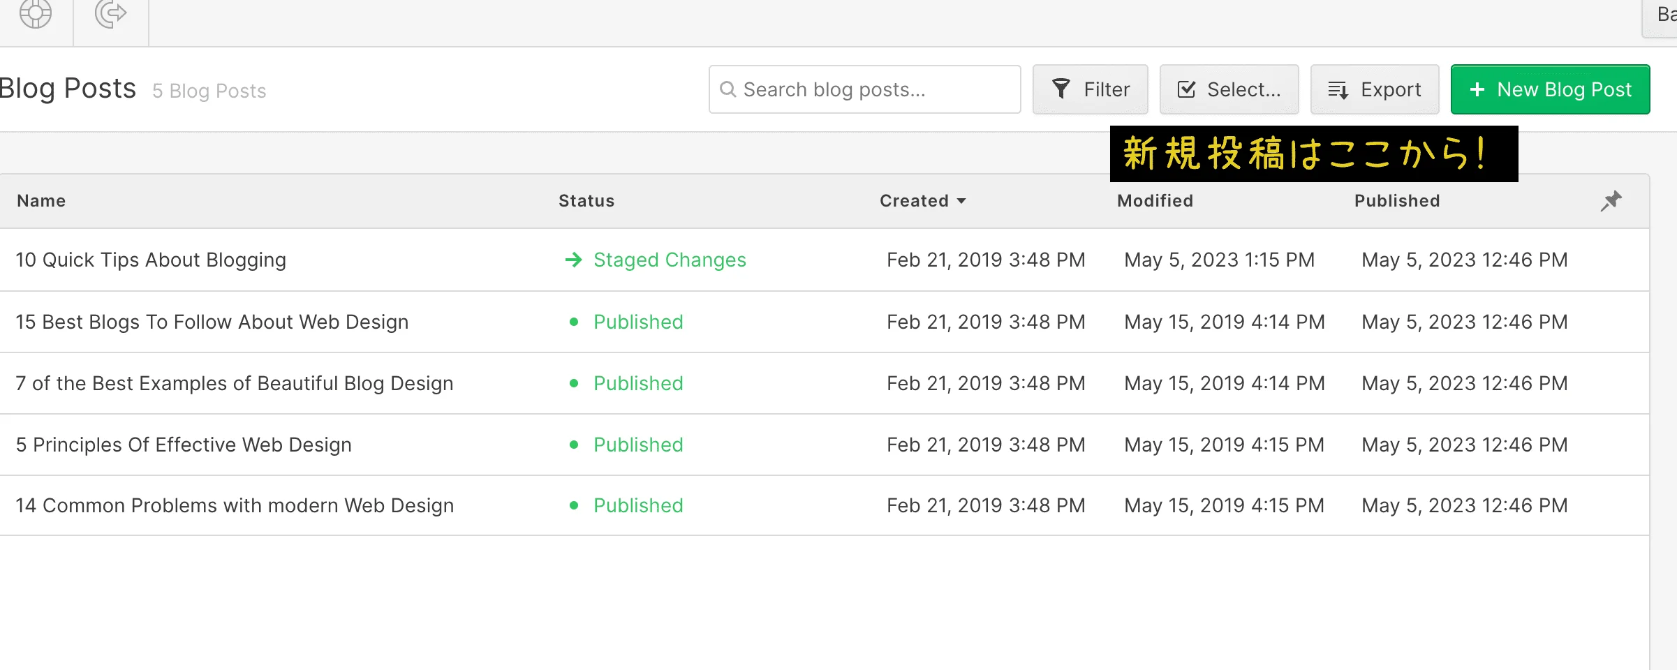
Task: Click the Published column header
Action: [x=1397, y=201]
